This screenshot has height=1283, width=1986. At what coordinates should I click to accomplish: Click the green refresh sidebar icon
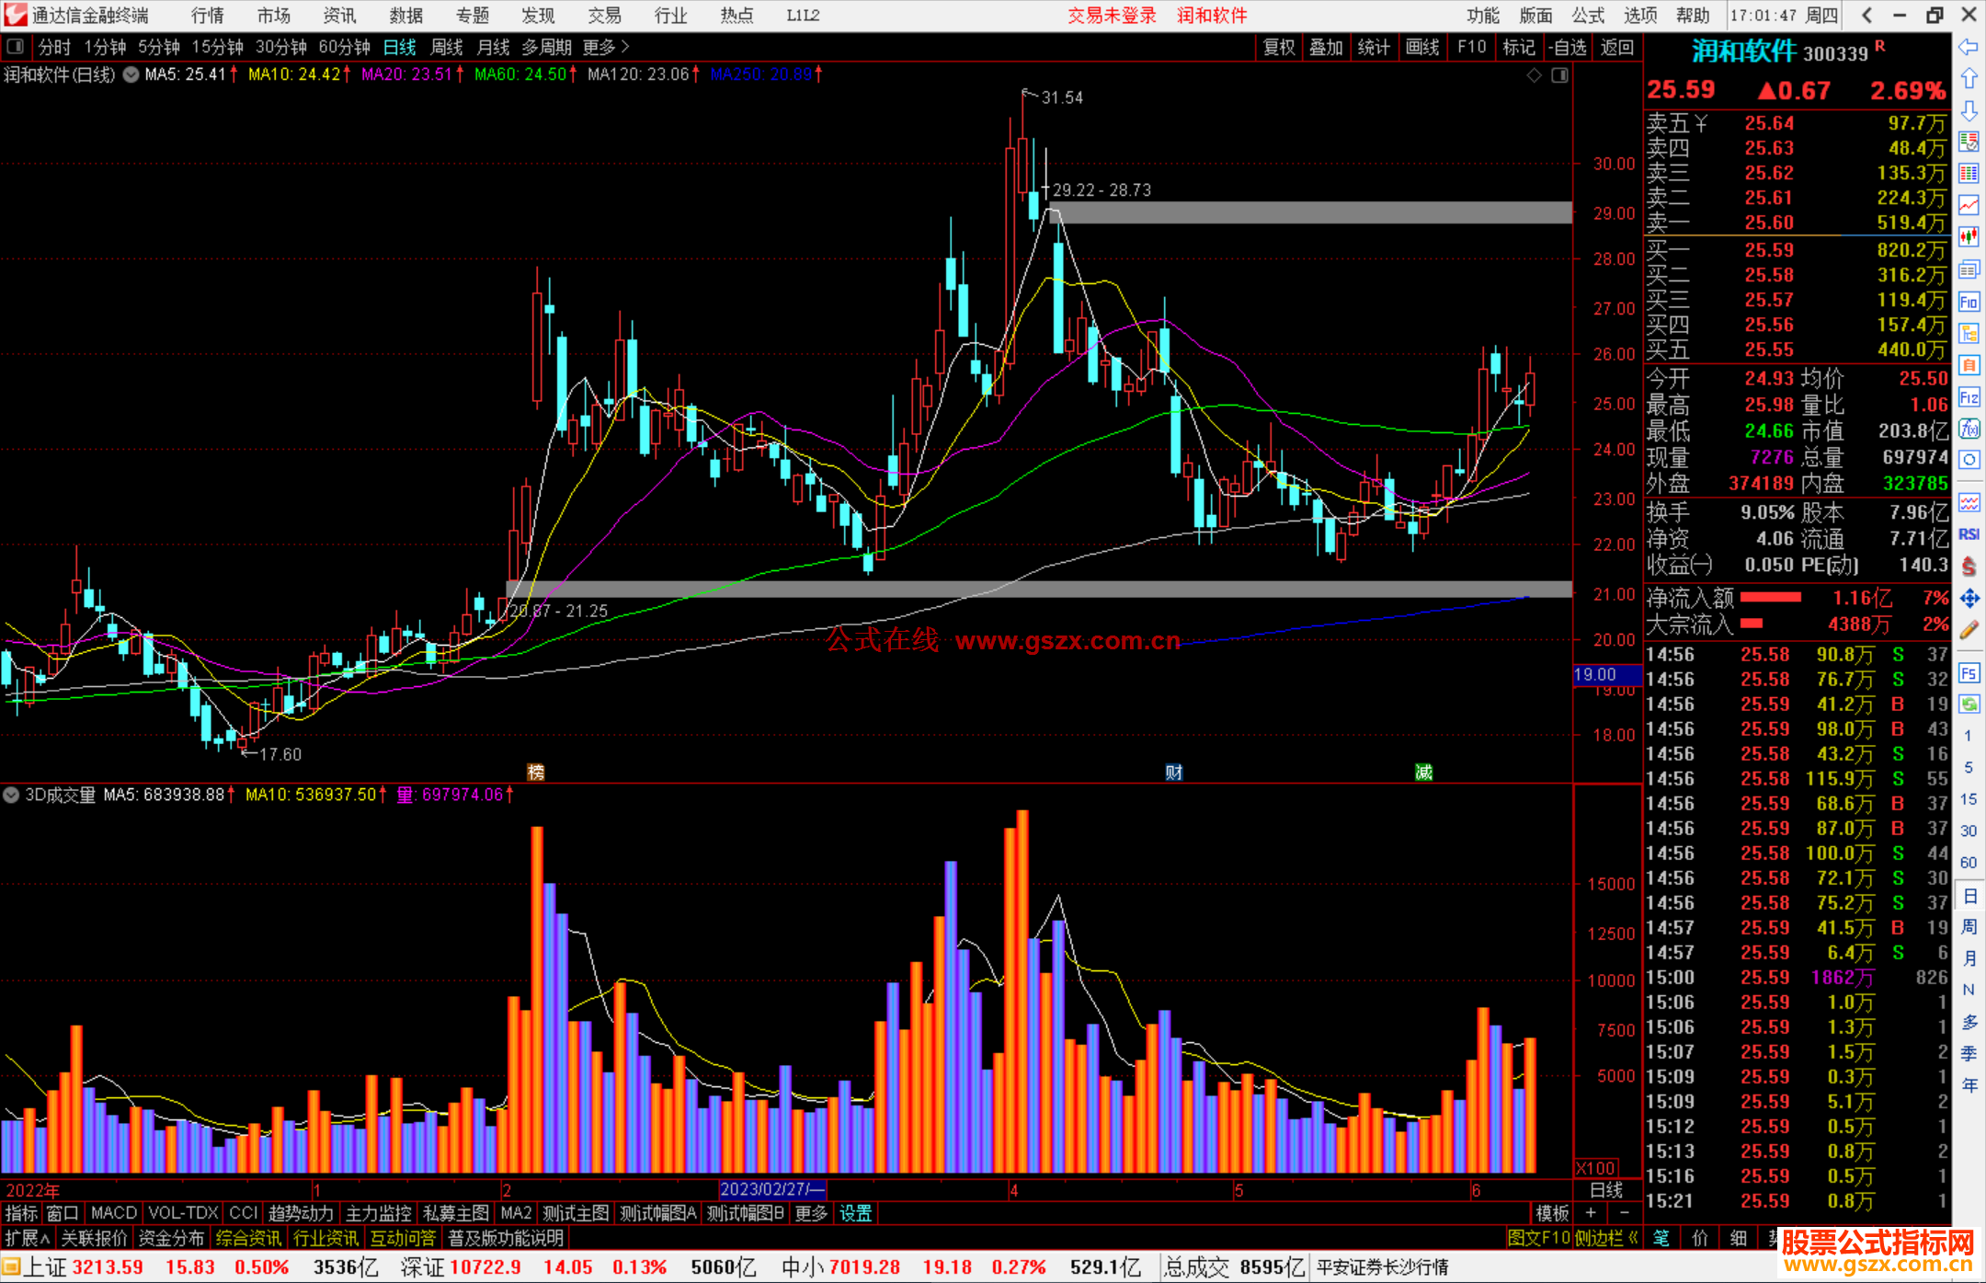(1969, 705)
